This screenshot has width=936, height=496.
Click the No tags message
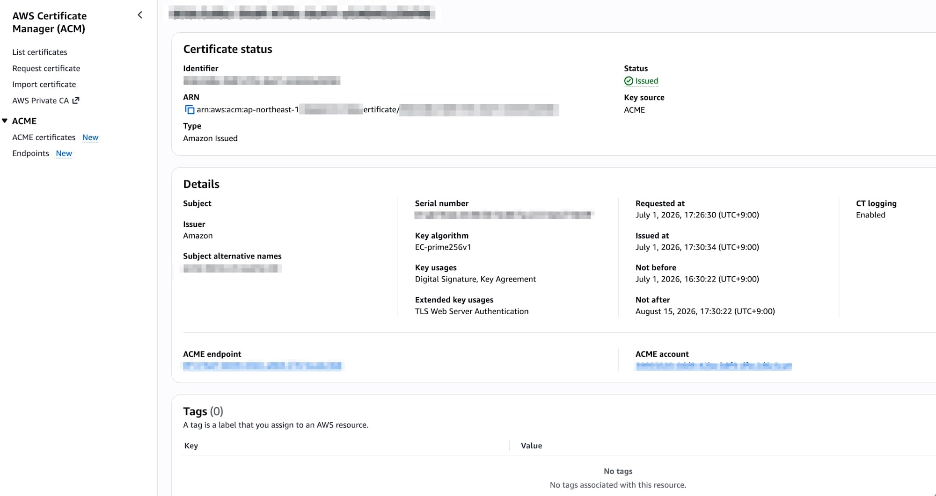(x=618, y=471)
